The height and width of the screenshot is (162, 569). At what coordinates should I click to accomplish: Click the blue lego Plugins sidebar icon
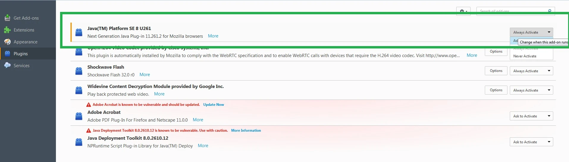click(x=7, y=54)
